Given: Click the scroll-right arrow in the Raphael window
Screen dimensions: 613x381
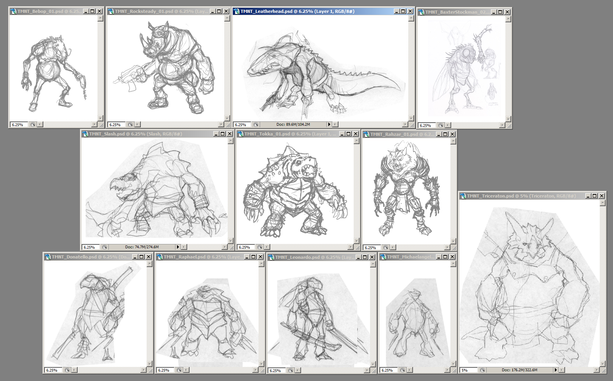Looking at the screenshot, I should pyautogui.click(x=255, y=370).
